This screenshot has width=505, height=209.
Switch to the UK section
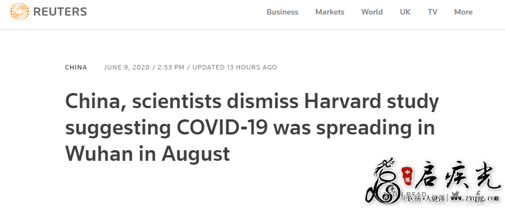(x=405, y=12)
